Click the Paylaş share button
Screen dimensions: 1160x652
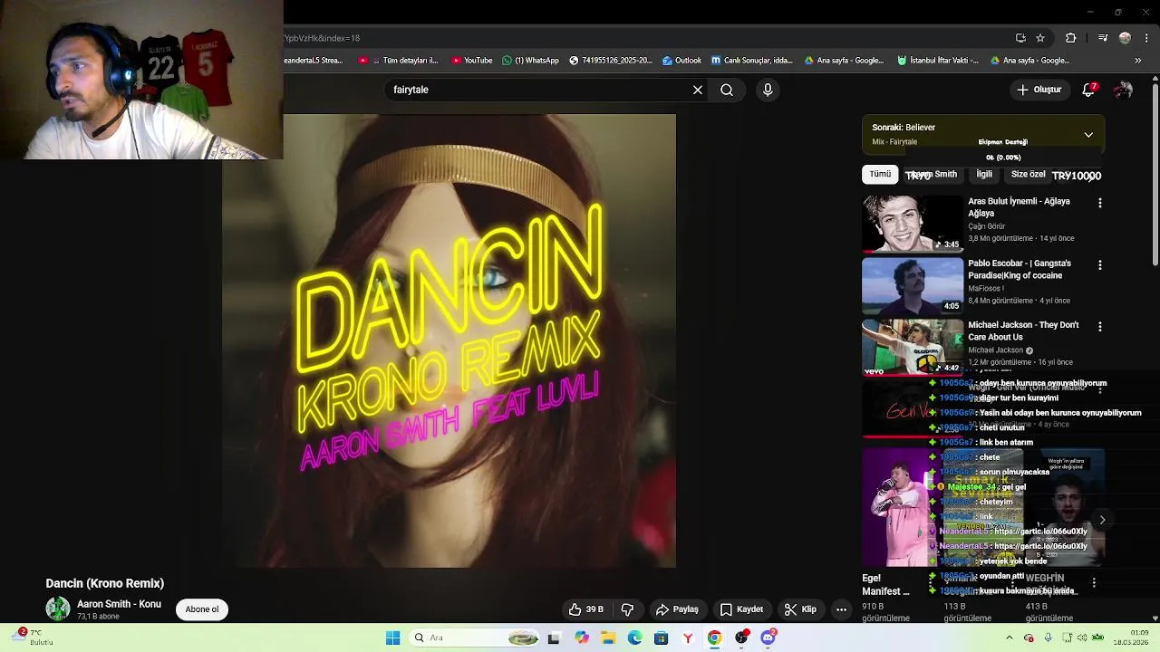tap(677, 609)
